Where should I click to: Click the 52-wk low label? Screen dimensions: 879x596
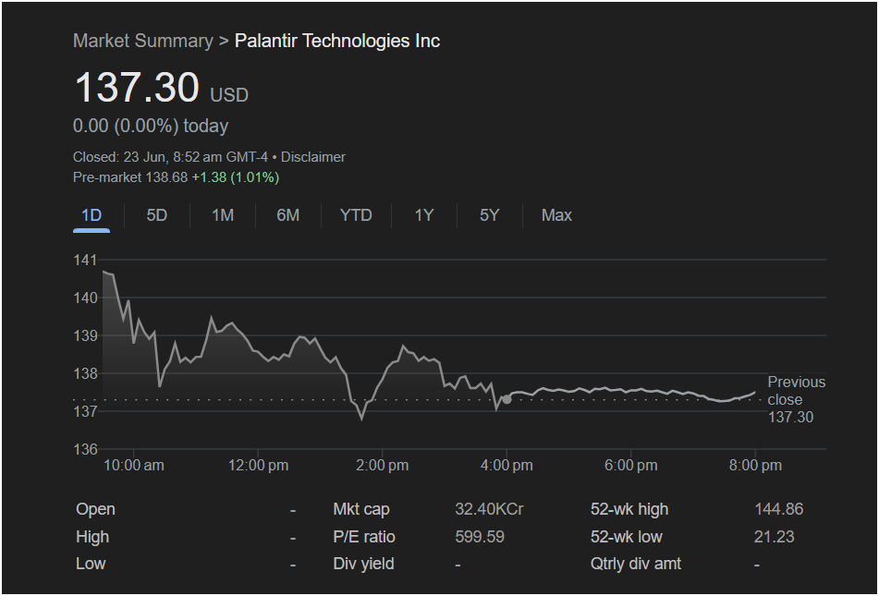[626, 537]
